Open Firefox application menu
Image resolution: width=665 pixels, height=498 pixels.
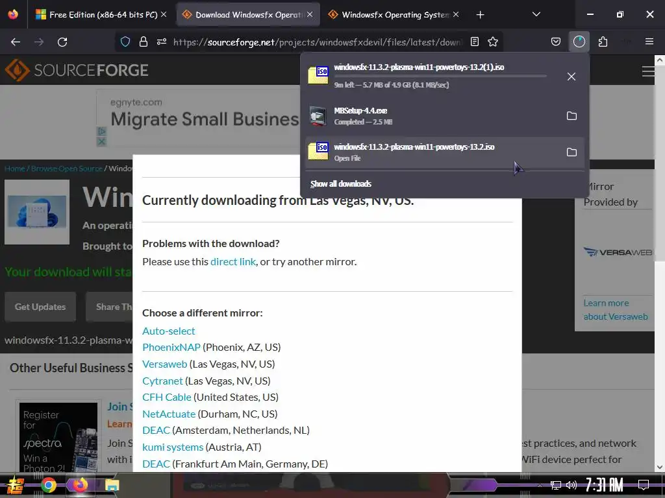coord(649,41)
